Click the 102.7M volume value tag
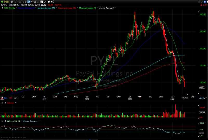The height and width of the screenshot is (140, 208). point(202,112)
